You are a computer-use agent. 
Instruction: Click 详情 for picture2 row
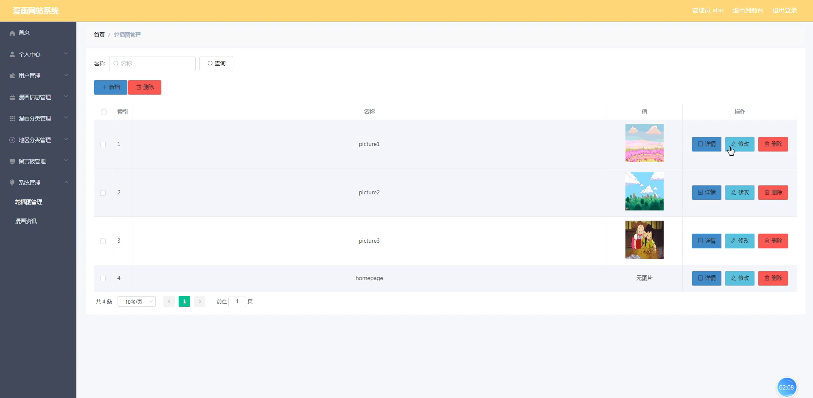point(706,193)
